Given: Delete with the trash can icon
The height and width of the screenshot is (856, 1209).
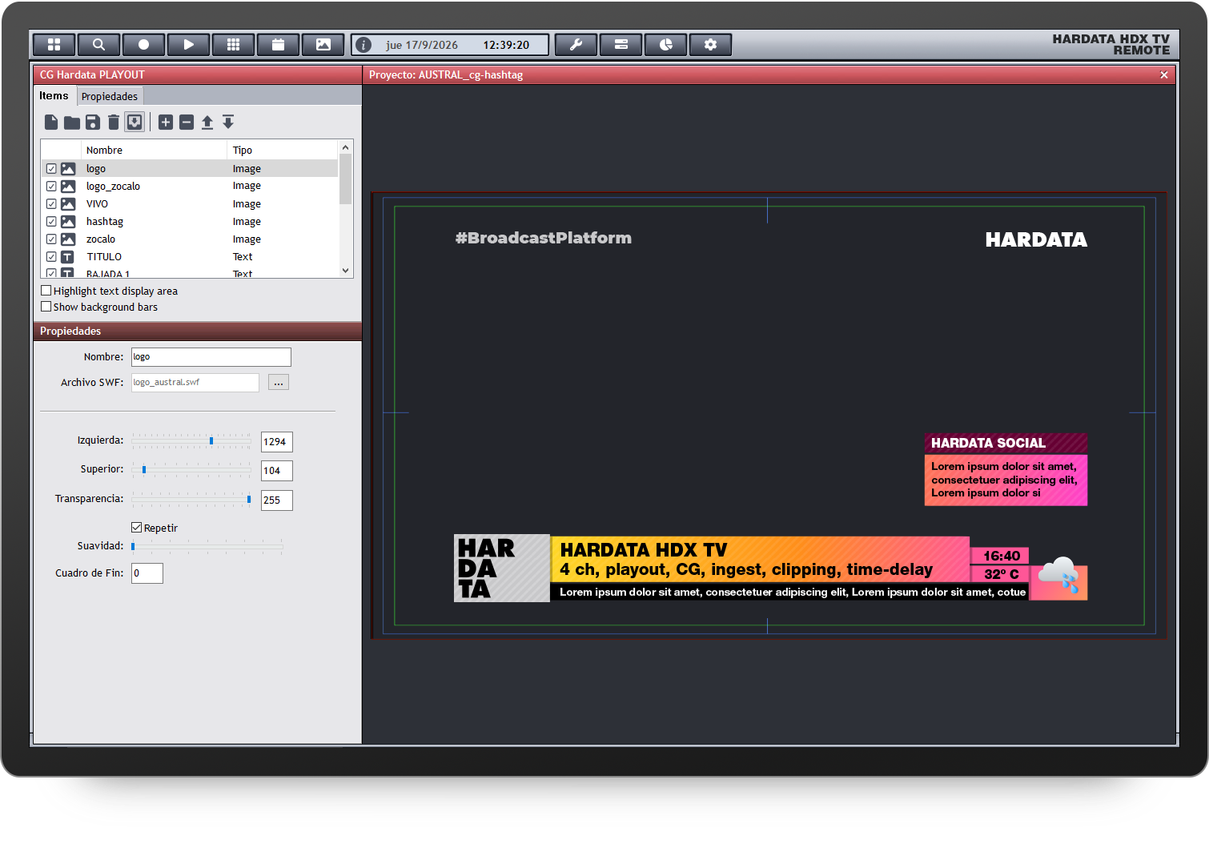Looking at the screenshot, I should coord(114,122).
